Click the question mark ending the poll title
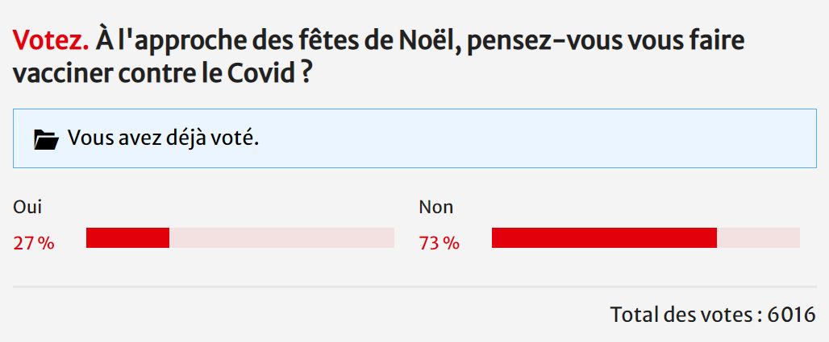The width and height of the screenshot is (829, 342). (306, 75)
